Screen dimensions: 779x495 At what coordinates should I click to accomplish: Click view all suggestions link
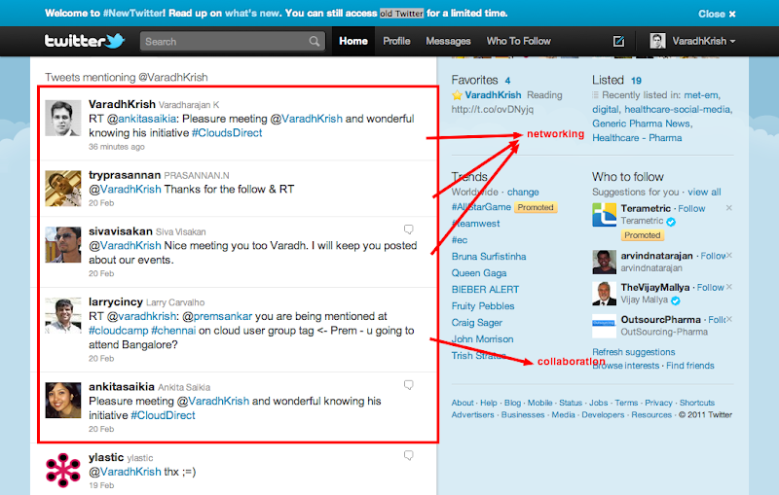pyautogui.click(x=704, y=192)
